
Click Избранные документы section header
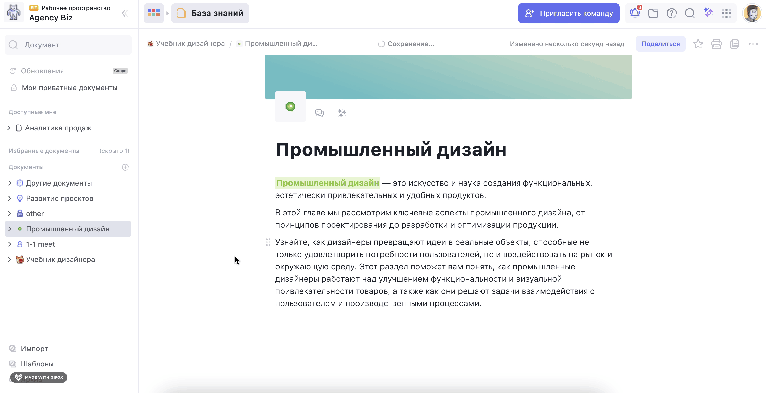click(x=44, y=151)
